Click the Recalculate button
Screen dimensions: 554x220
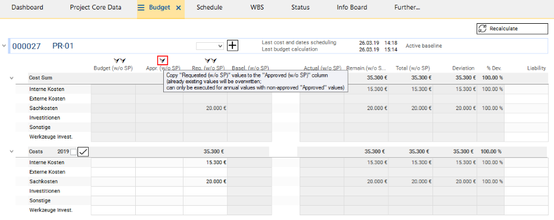point(512,29)
